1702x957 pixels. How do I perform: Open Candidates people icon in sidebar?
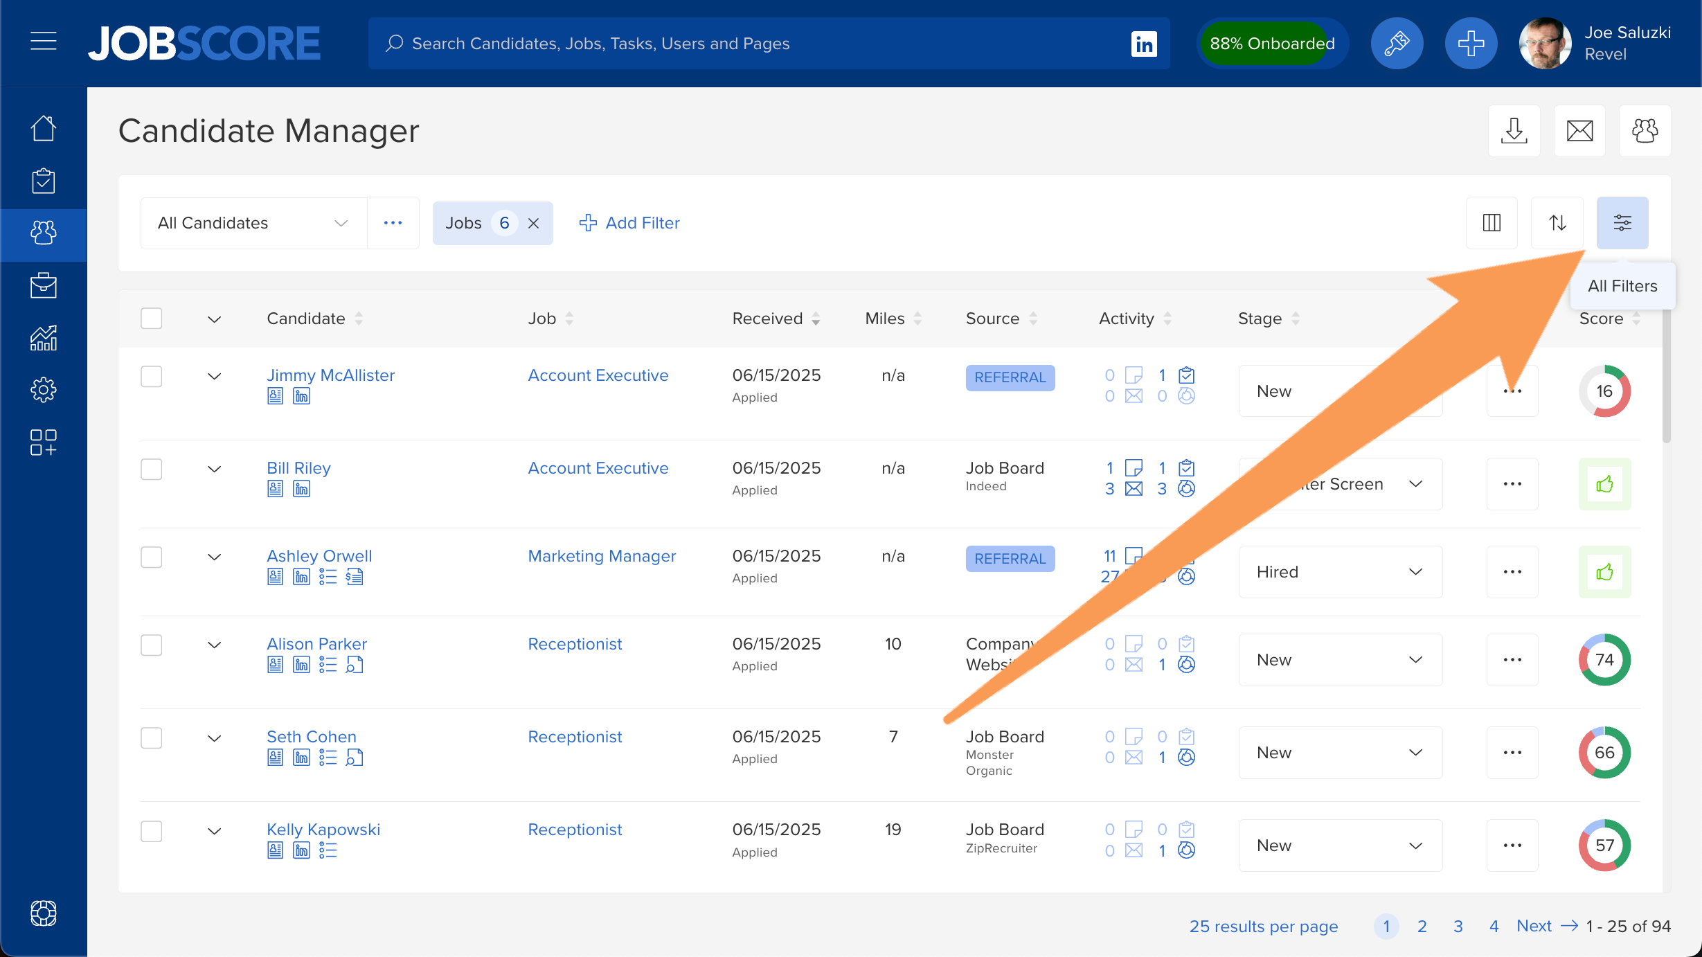pos(43,233)
